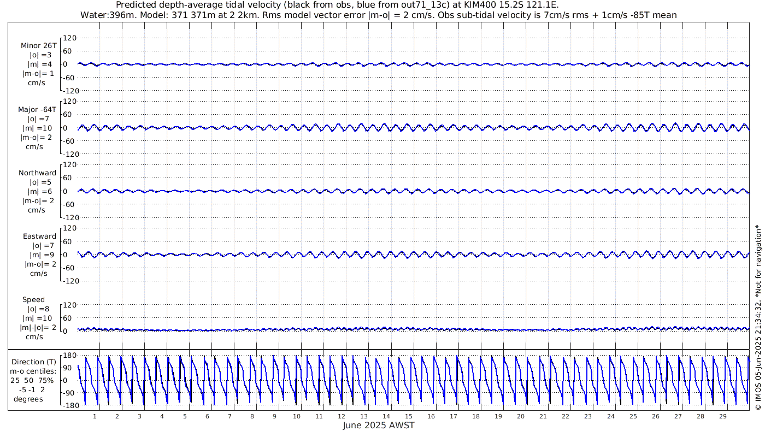Click '|m| =6' under Northward

tap(40, 192)
